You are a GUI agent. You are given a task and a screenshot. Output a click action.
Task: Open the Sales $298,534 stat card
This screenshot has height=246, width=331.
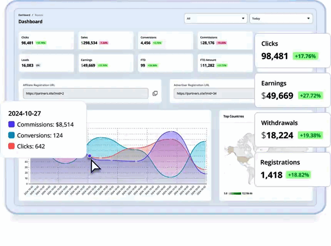pos(106,40)
